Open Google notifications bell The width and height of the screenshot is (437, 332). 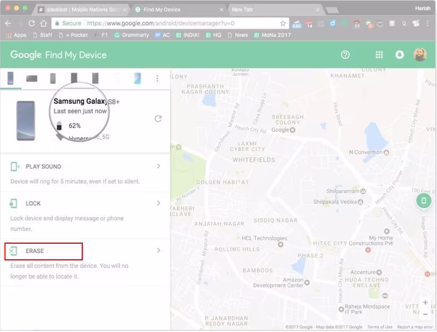coord(400,55)
